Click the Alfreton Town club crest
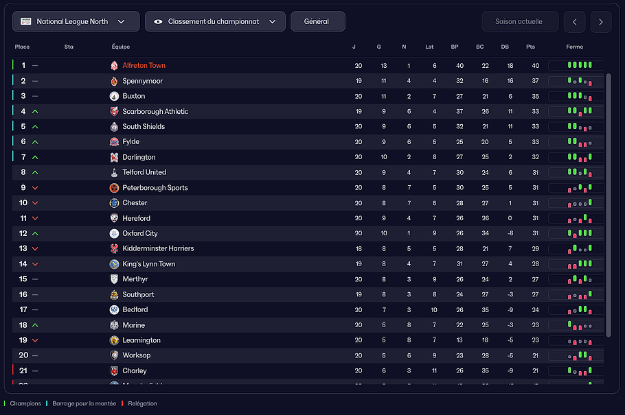The width and height of the screenshot is (625, 415). (113, 65)
